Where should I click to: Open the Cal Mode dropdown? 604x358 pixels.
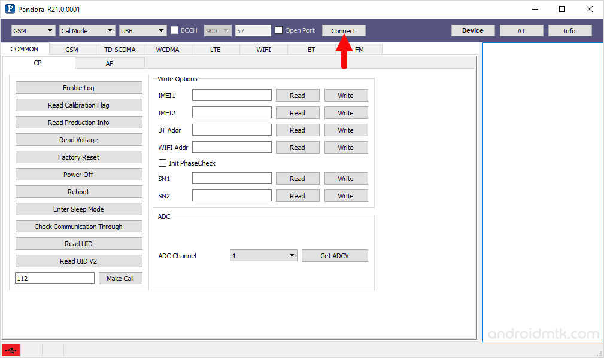point(86,30)
